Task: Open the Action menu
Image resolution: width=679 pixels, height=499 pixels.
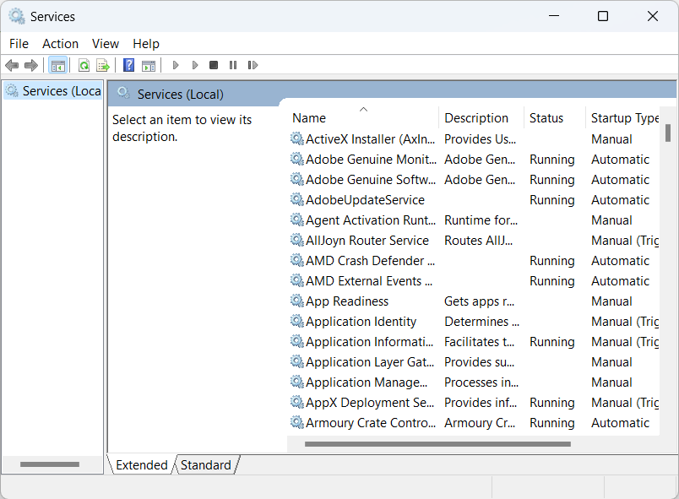Action: (60, 44)
